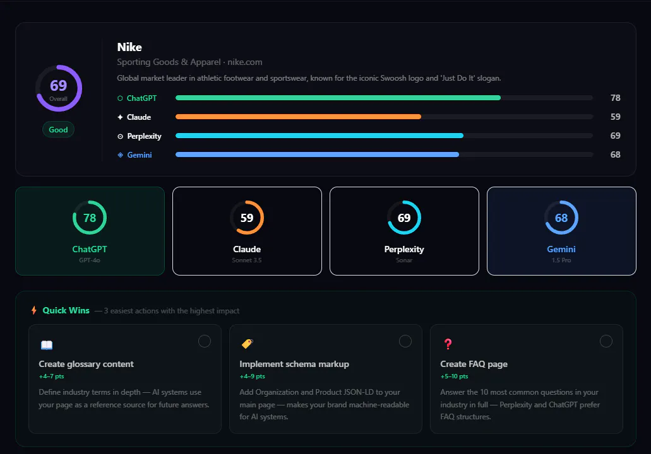Click the ChatGPT hexagon icon in score list

(x=120, y=98)
